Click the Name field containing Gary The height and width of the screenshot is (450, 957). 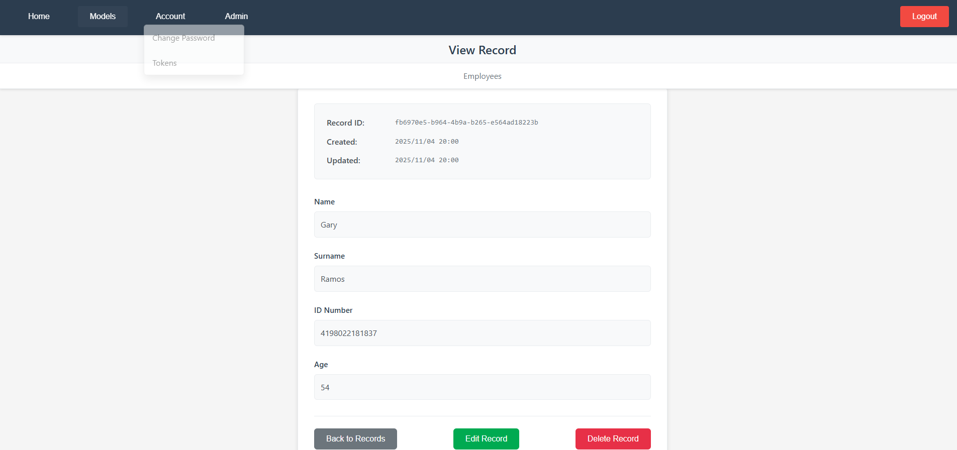point(482,224)
